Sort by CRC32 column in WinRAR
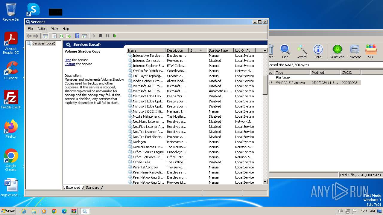Image resolution: width=383 pixels, height=215 pixels. [x=350, y=73]
